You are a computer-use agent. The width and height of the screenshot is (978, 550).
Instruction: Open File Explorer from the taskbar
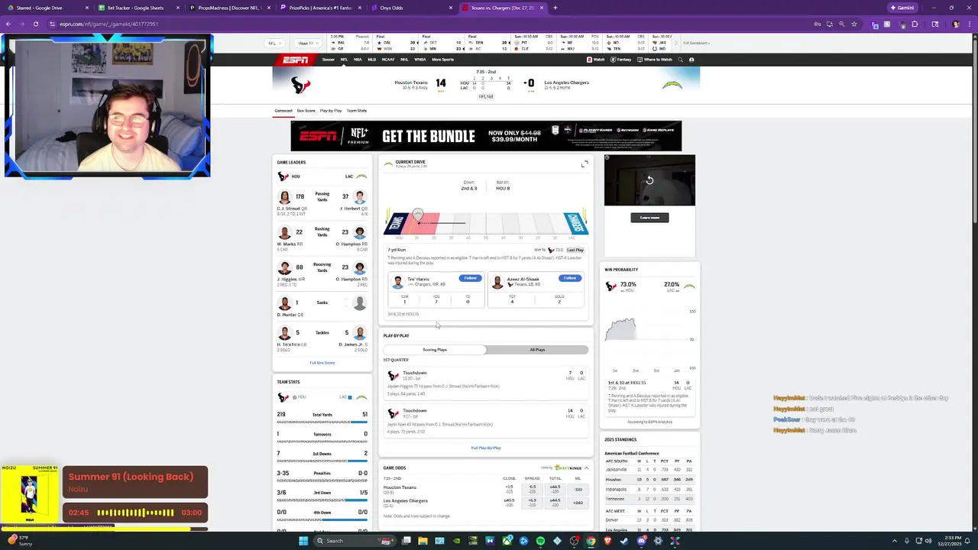point(423,541)
